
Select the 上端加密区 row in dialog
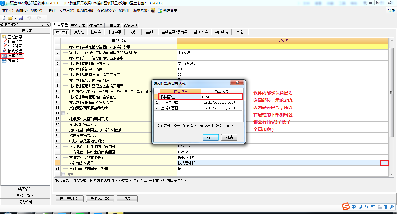coord(199,108)
